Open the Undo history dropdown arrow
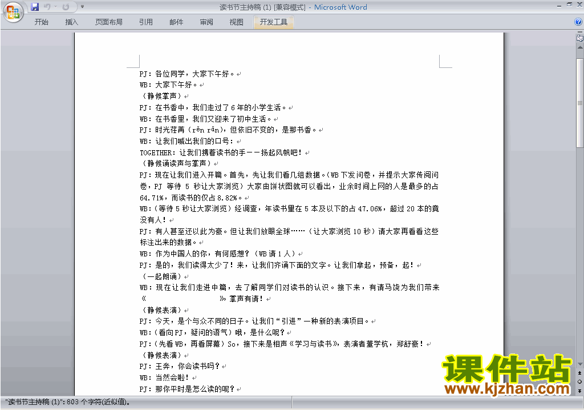The width and height of the screenshot is (584, 410). coord(55,7)
